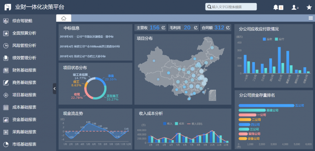
Task: Open the user account icon
Action: click(294, 7)
